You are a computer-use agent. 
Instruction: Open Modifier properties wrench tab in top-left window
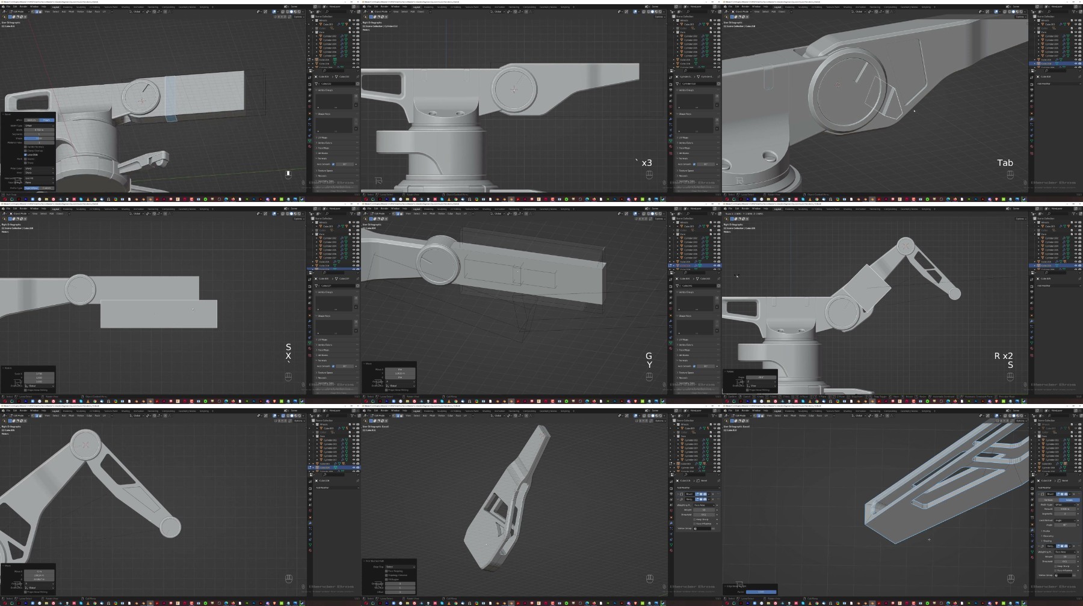(310, 119)
